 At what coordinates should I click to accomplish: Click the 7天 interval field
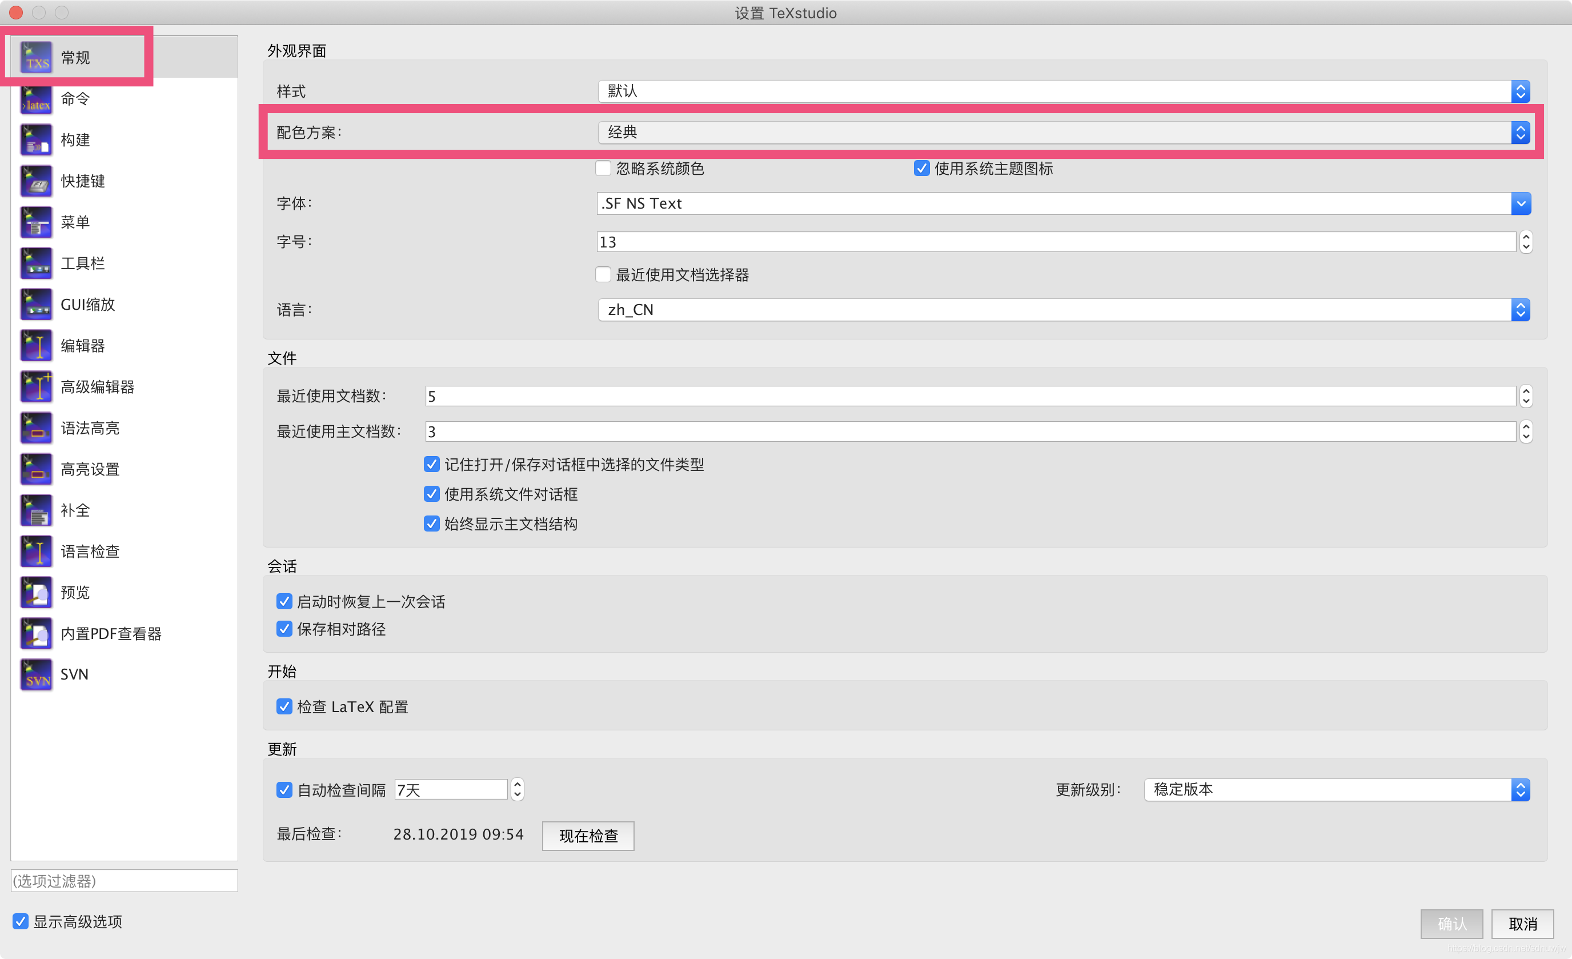pyautogui.click(x=451, y=790)
